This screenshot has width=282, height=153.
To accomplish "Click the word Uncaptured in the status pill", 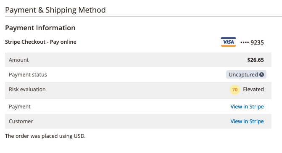I will tap(243, 75).
